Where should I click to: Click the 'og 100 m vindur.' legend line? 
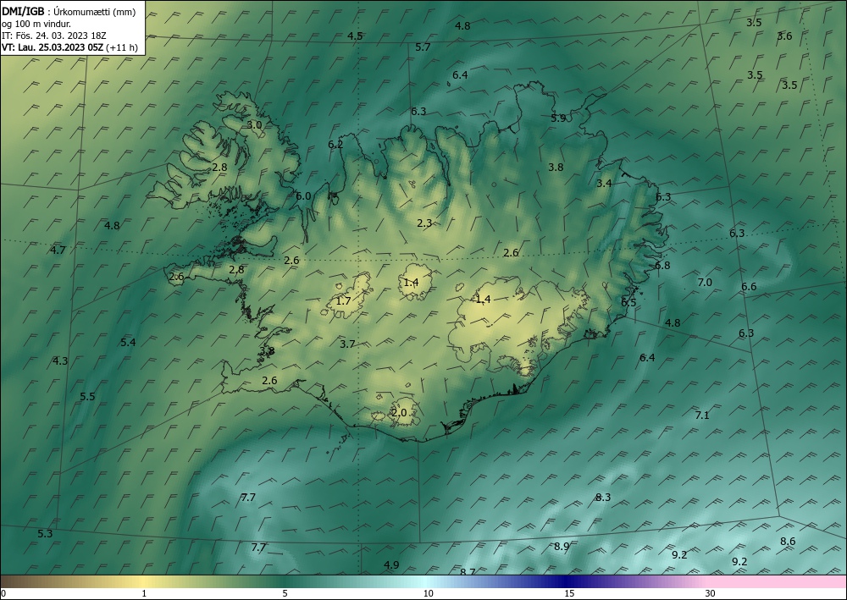(x=36, y=24)
